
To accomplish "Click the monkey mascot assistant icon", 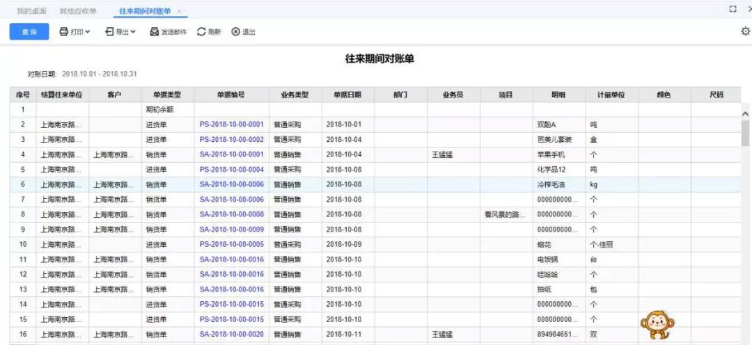I will click(657, 325).
